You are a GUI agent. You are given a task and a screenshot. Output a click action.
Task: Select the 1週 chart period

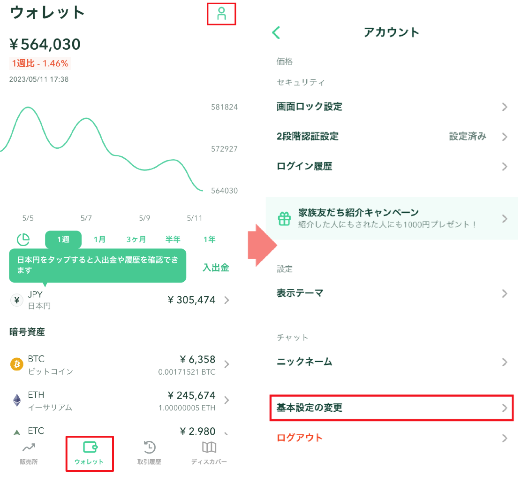63,239
